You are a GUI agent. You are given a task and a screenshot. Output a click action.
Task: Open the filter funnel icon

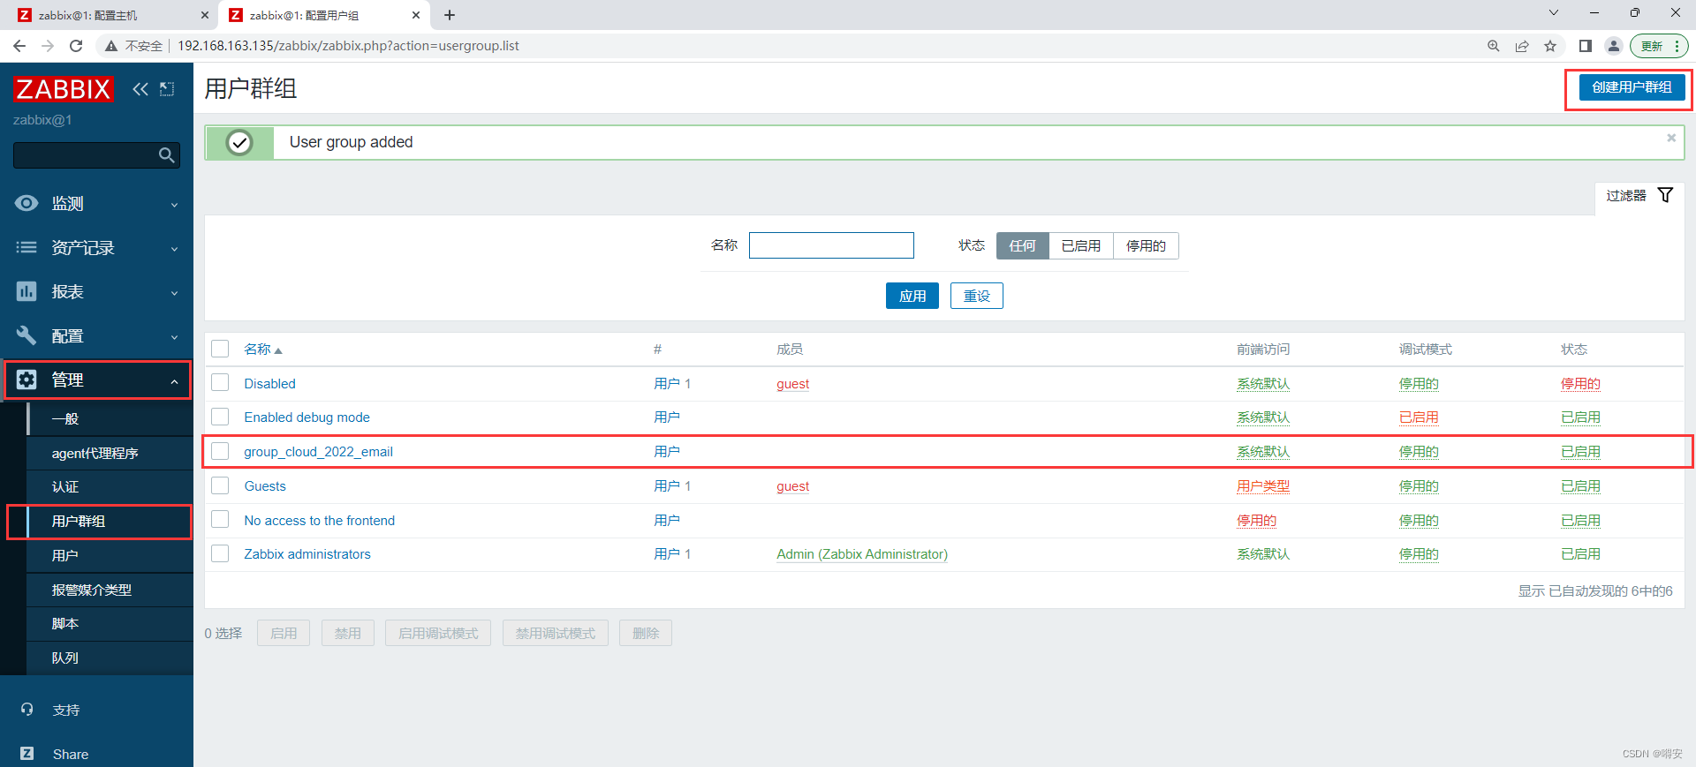click(1665, 195)
